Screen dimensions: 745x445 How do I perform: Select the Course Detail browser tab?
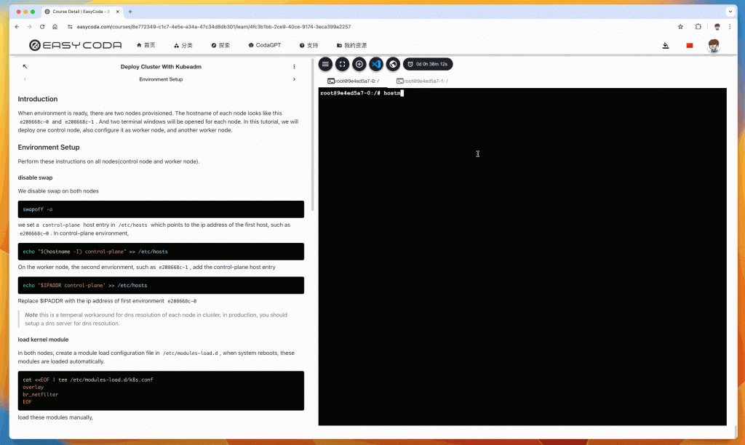coord(81,12)
